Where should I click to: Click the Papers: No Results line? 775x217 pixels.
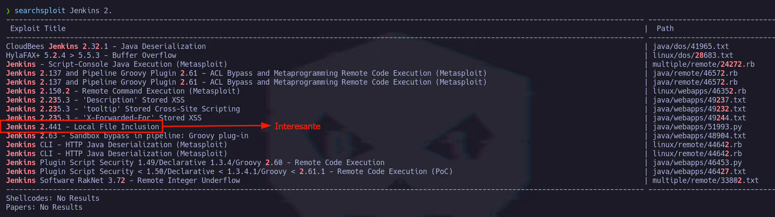tap(44, 207)
